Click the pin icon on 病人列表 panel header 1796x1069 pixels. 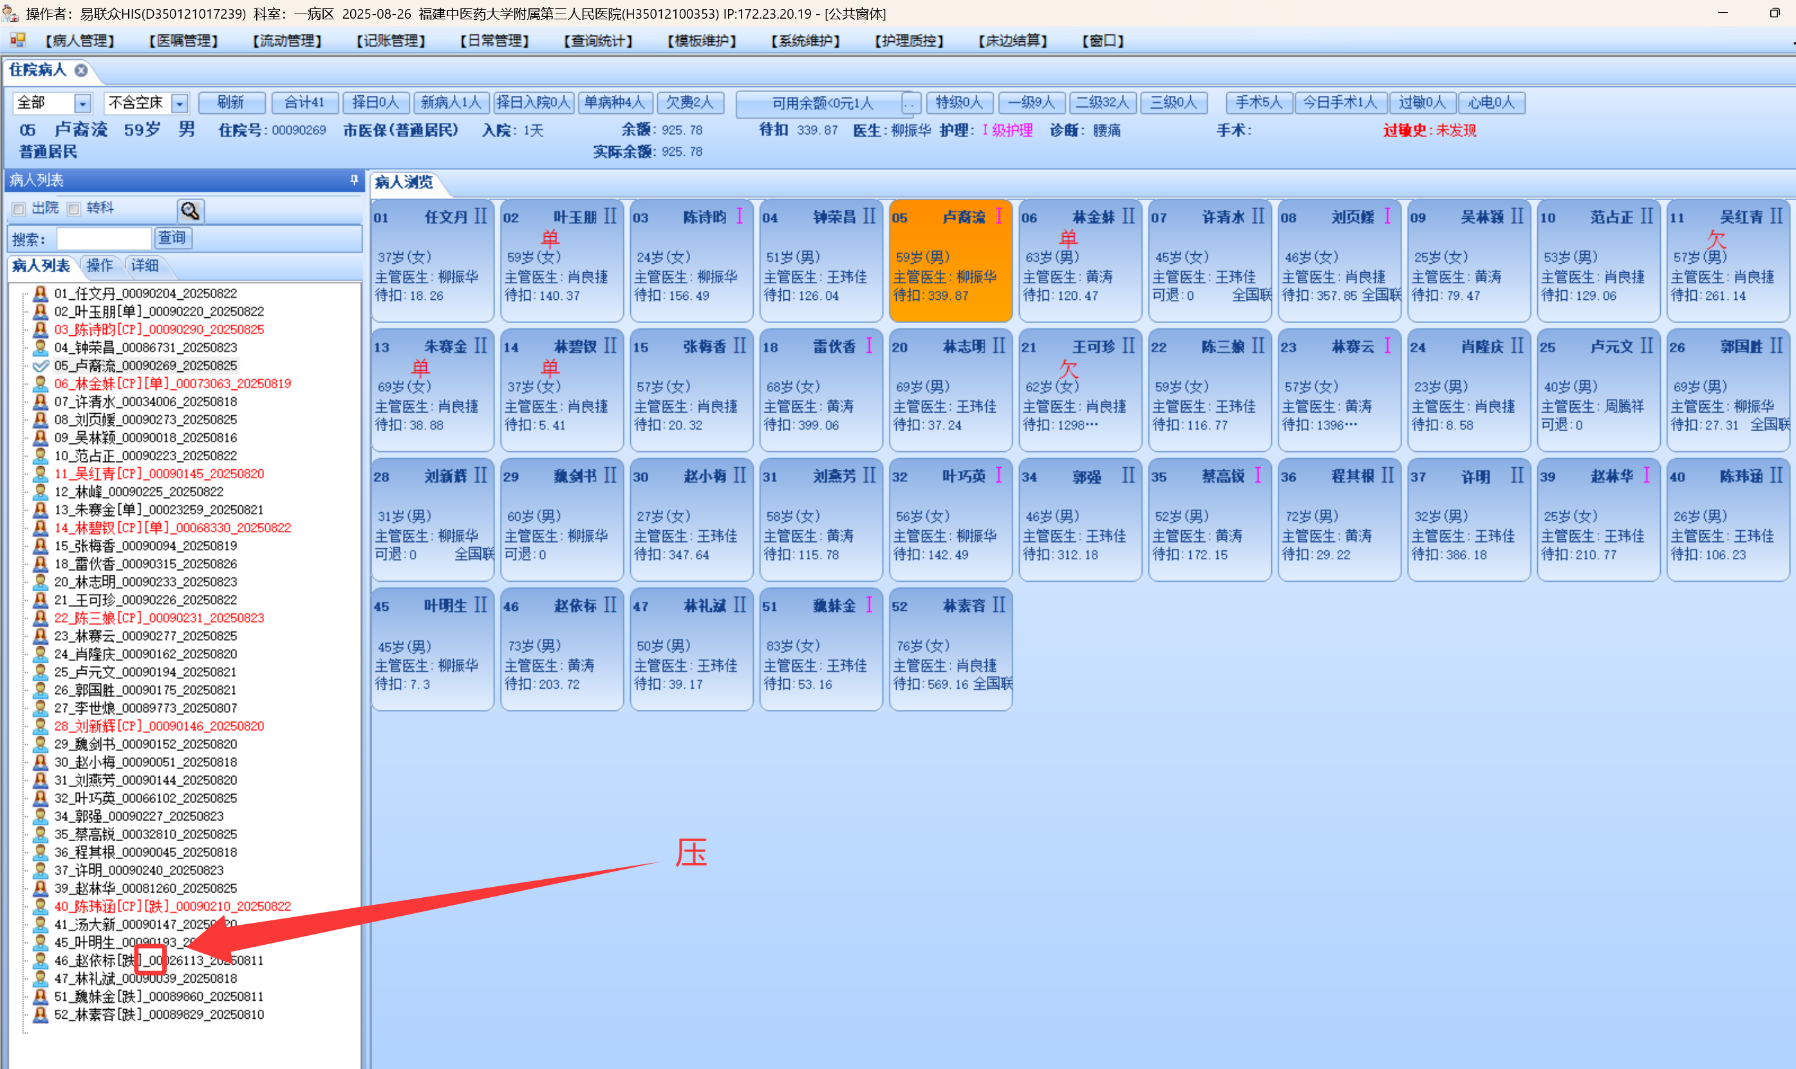coord(353,180)
